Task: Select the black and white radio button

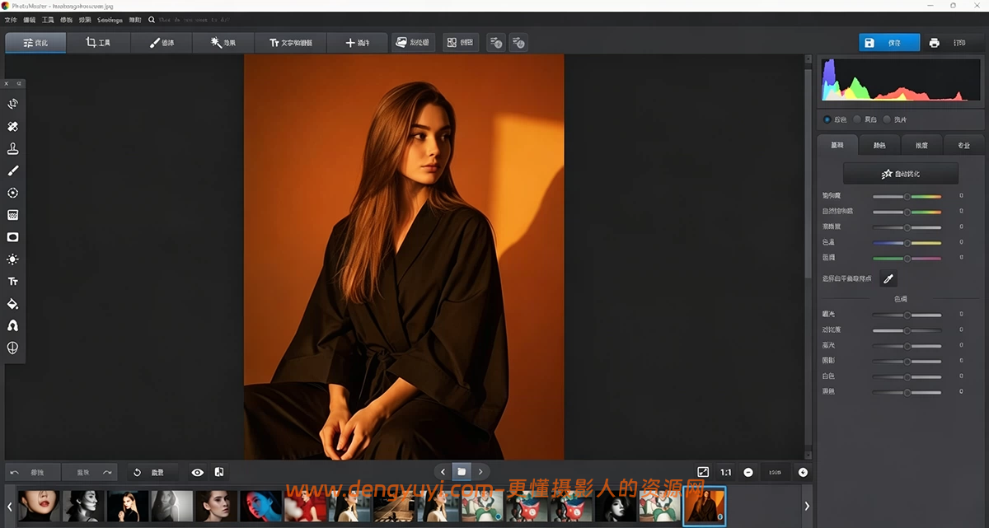Action: pos(857,119)
